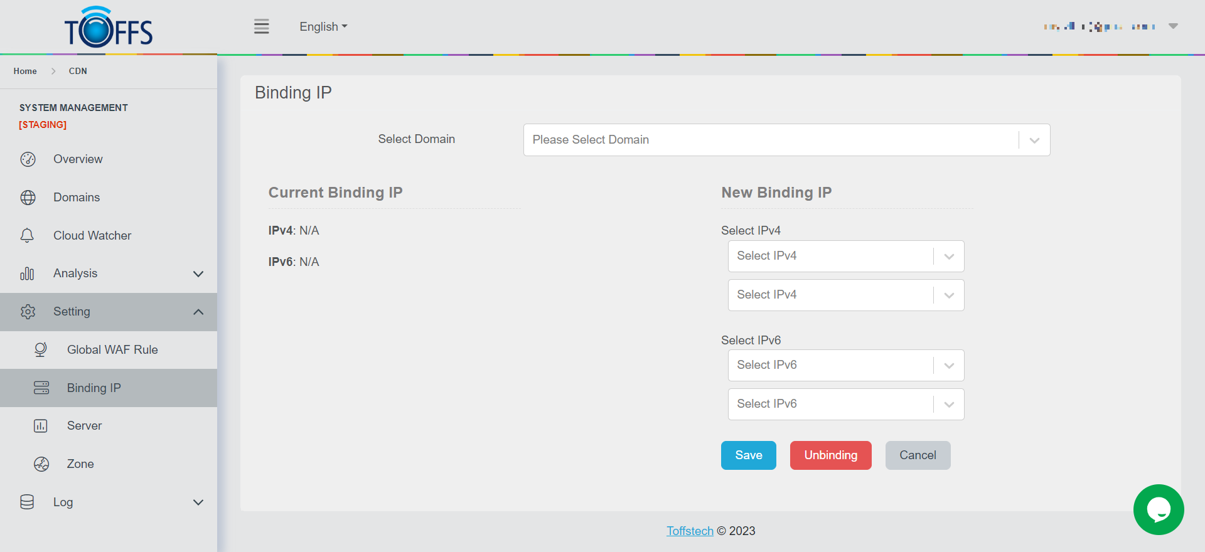Open the Please Select Domain dropdown
The image size is (1205, 552).
point(786,140)
